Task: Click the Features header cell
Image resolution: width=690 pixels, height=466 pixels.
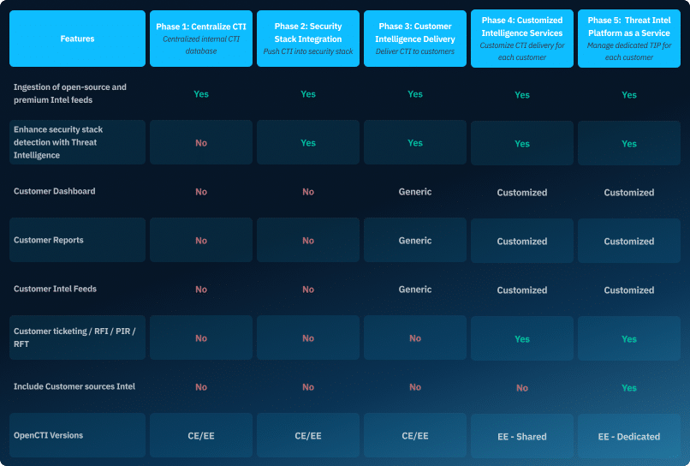Action: [x=78, y=39]
